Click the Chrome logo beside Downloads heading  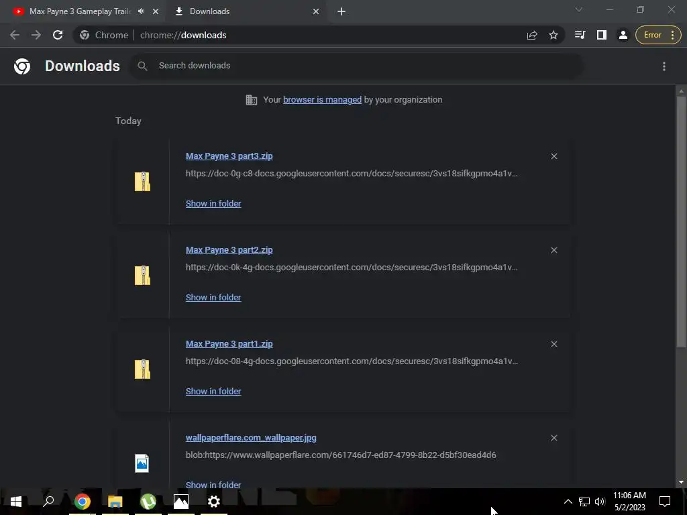tap(22, 66)
